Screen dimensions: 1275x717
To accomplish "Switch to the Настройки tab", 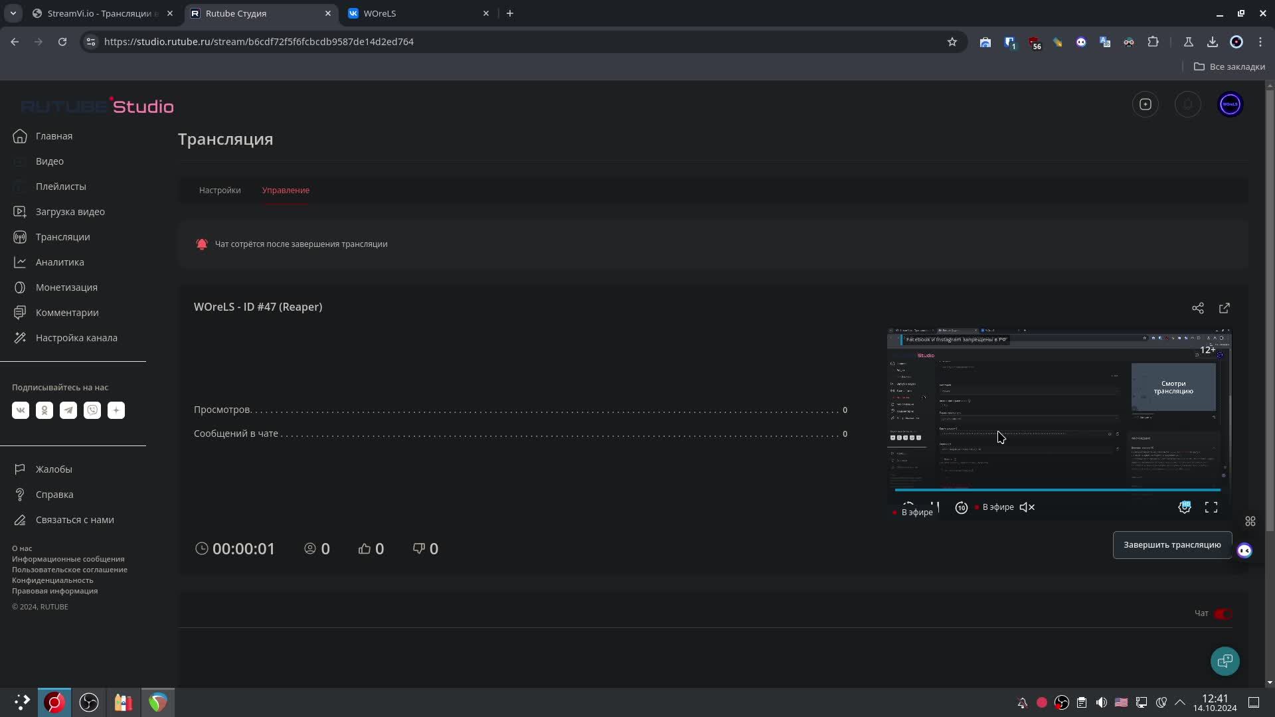I will [220, 191].
